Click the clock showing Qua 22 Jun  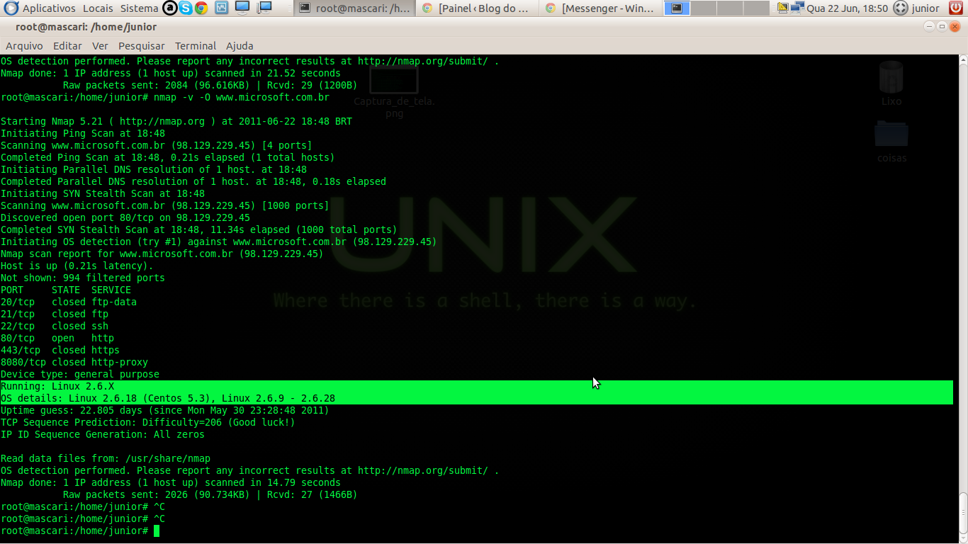pyautogui.click(x=847, y=8)
